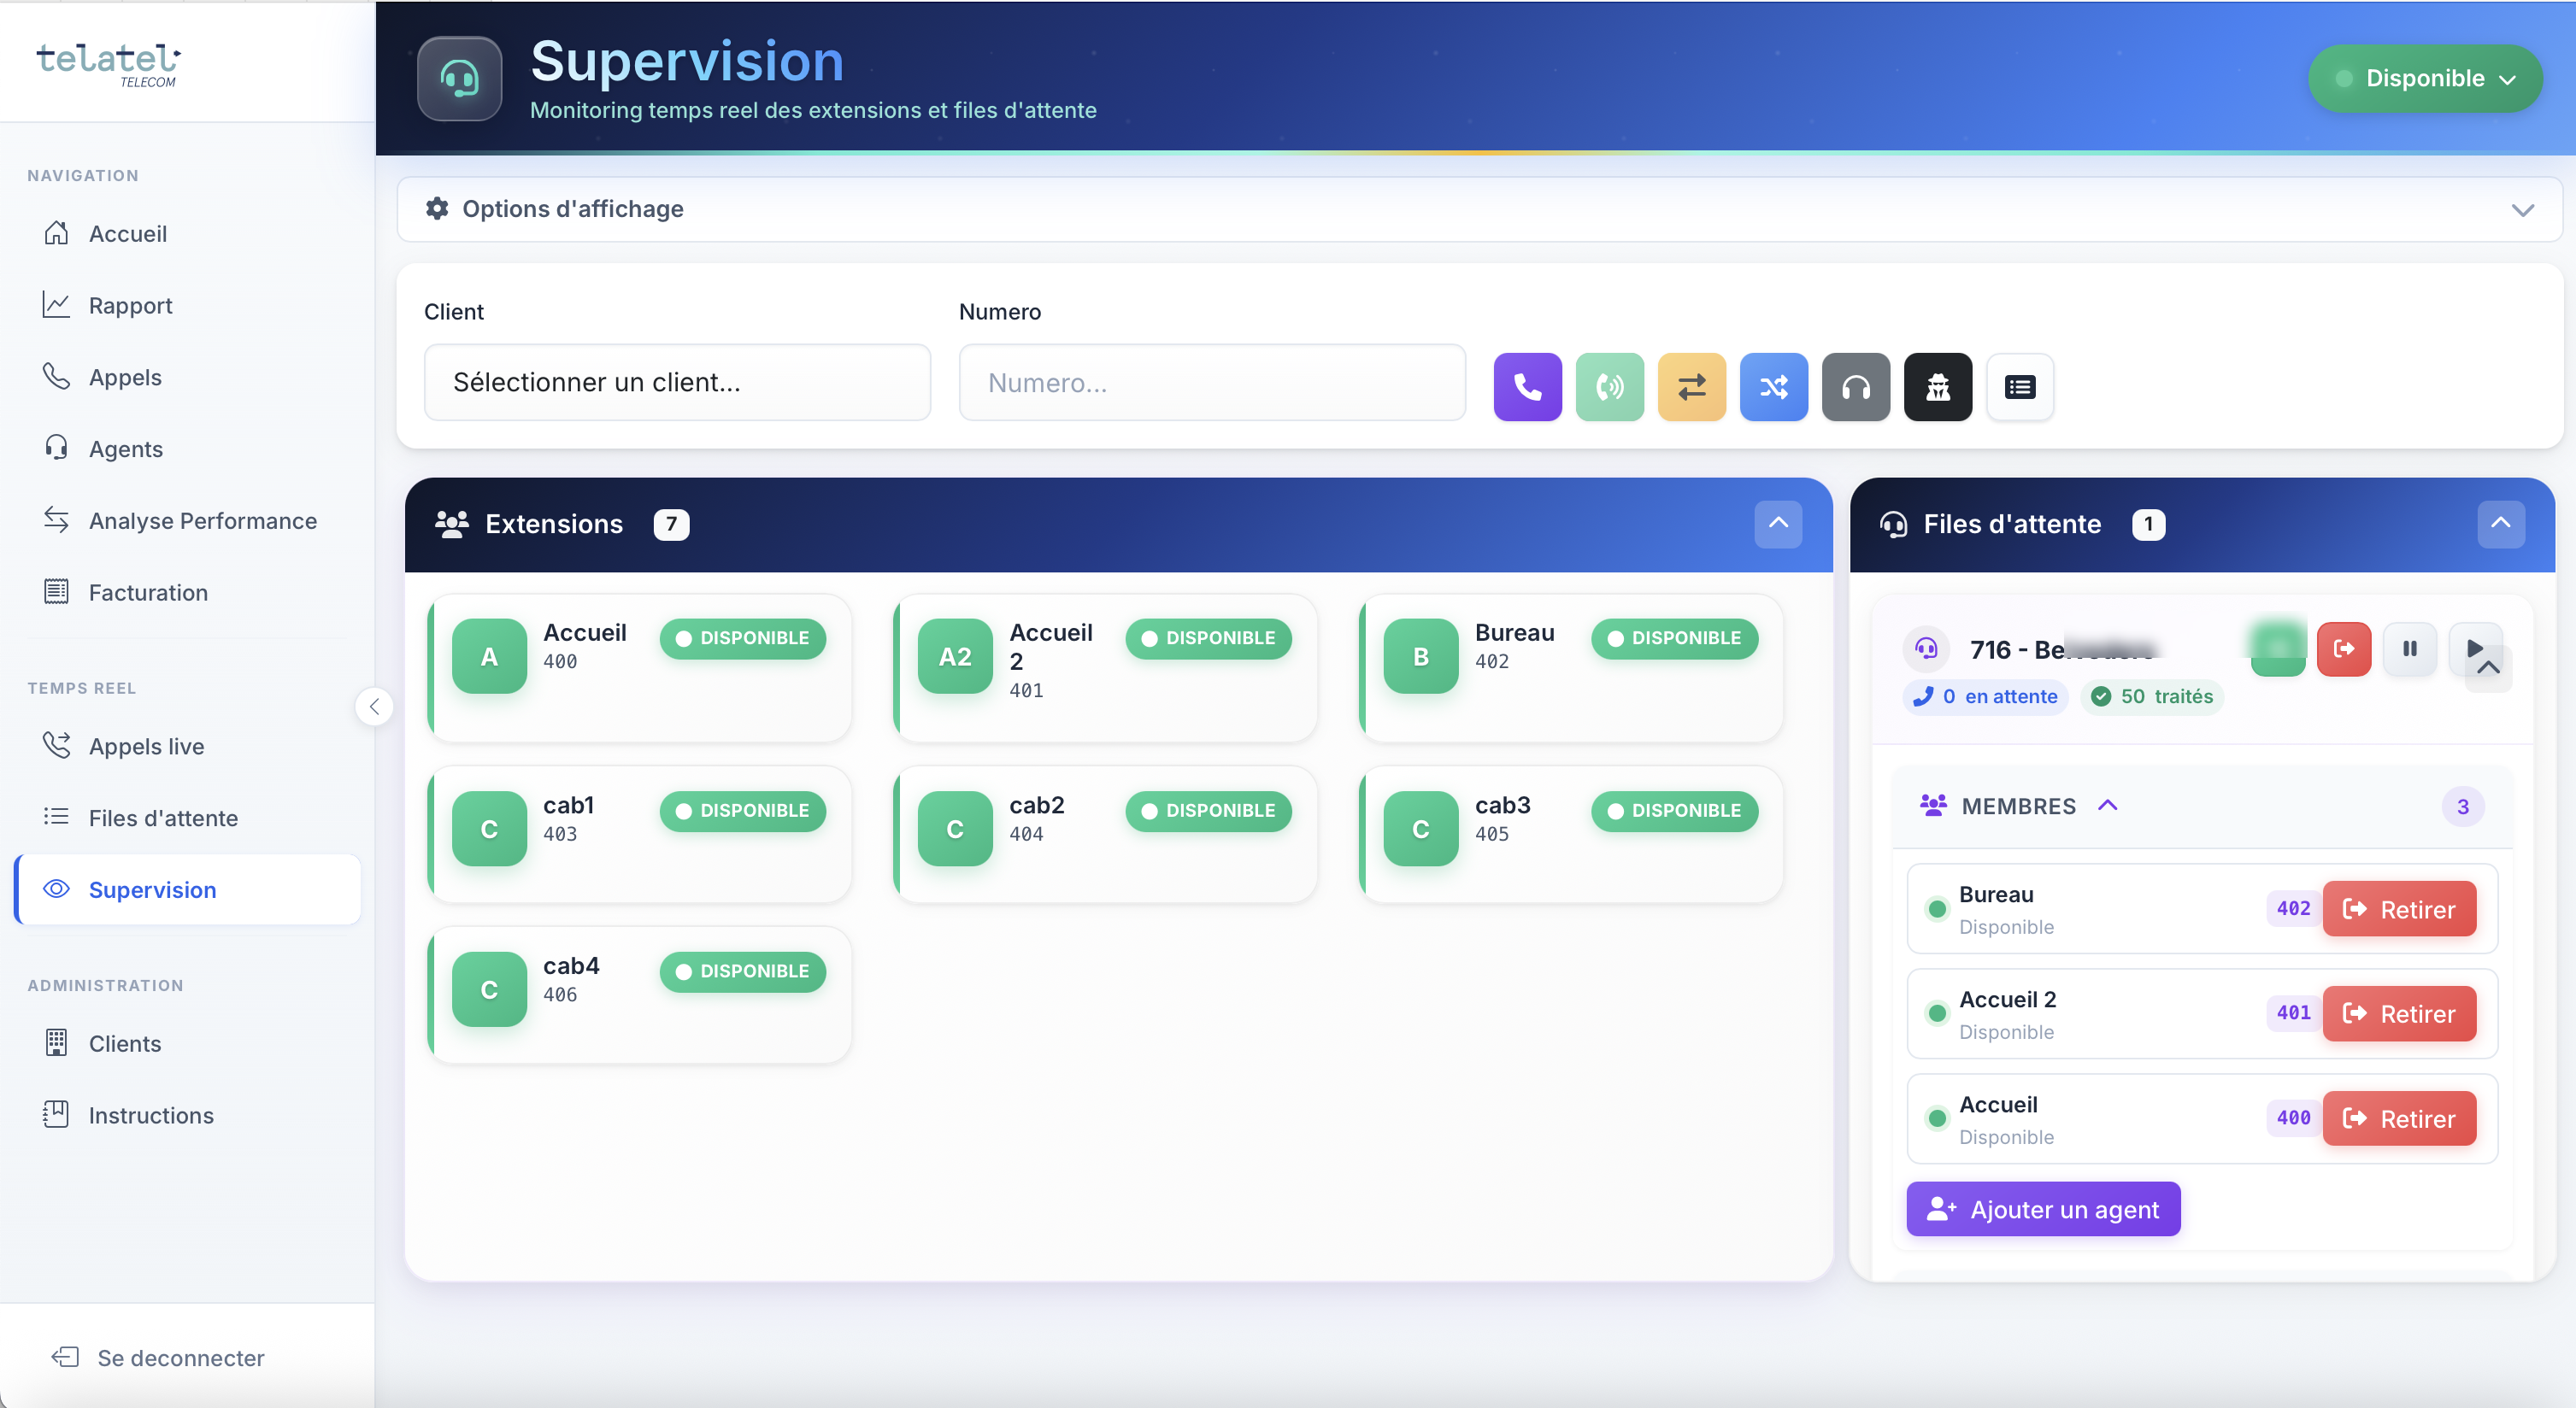
Task: Click the Extensions count badge 7
Action: pyautogui.click(x=671, y=524)
